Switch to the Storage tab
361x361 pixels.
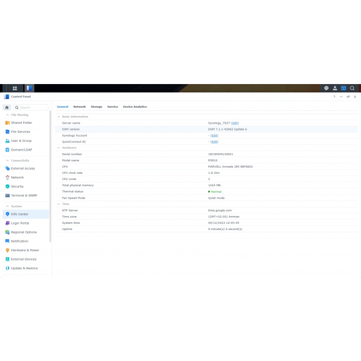coord(96,107)
